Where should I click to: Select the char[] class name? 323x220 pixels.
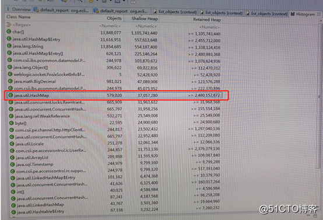point(18,32)
